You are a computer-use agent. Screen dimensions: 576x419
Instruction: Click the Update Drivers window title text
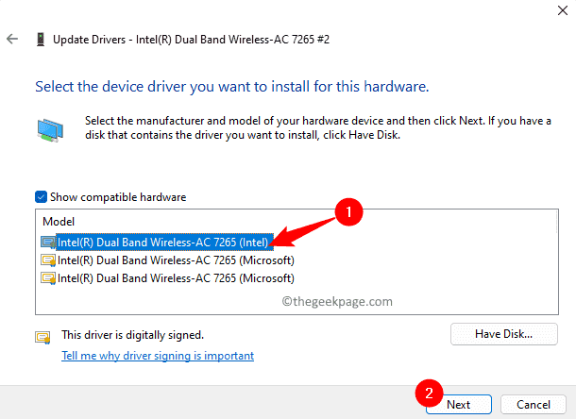(191, 40)
